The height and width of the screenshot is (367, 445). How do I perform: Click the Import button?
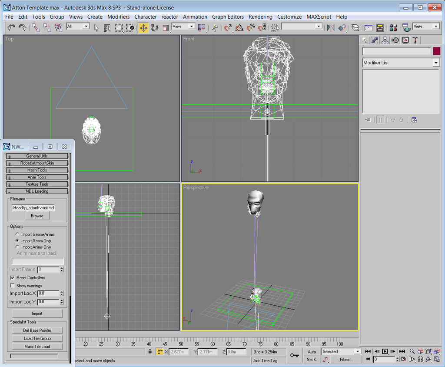point(37,314)
